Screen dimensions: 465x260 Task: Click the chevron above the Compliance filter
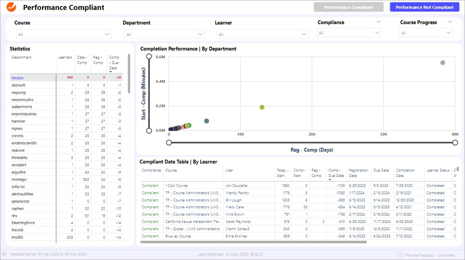(378, 22)
